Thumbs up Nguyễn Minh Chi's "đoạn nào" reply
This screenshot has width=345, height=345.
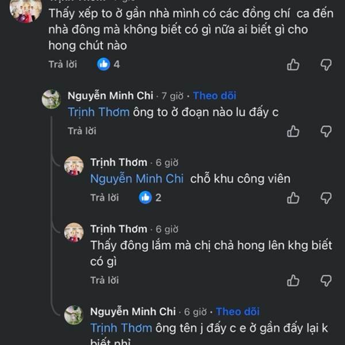coord(293,131)
